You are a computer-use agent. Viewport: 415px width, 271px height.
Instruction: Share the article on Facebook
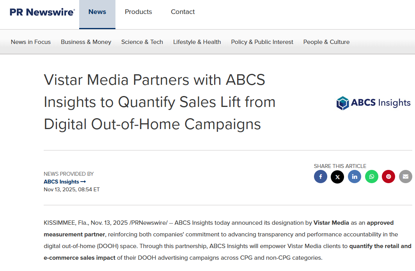pyautogui.click(x=321, y=177)
